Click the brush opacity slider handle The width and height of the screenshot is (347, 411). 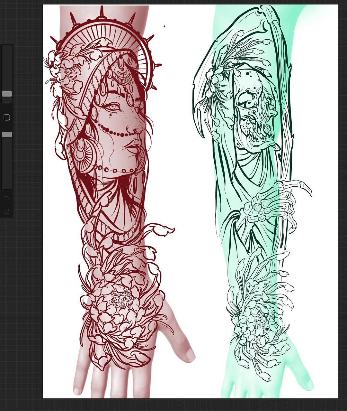7,135
